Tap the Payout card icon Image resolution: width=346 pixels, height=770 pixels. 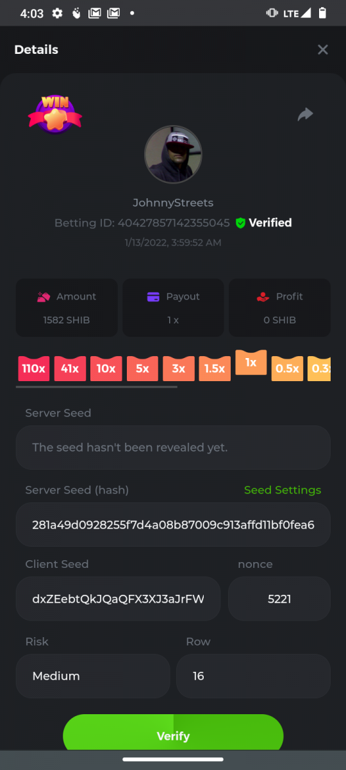153,296
